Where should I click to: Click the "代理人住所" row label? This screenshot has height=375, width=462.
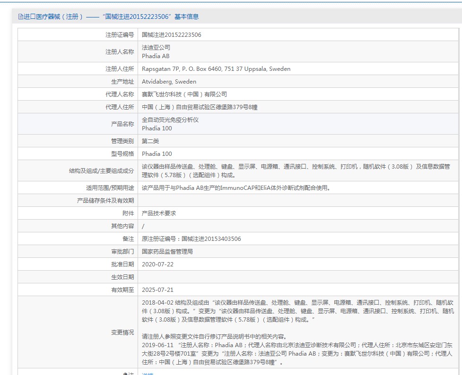(x=120, y=107)
